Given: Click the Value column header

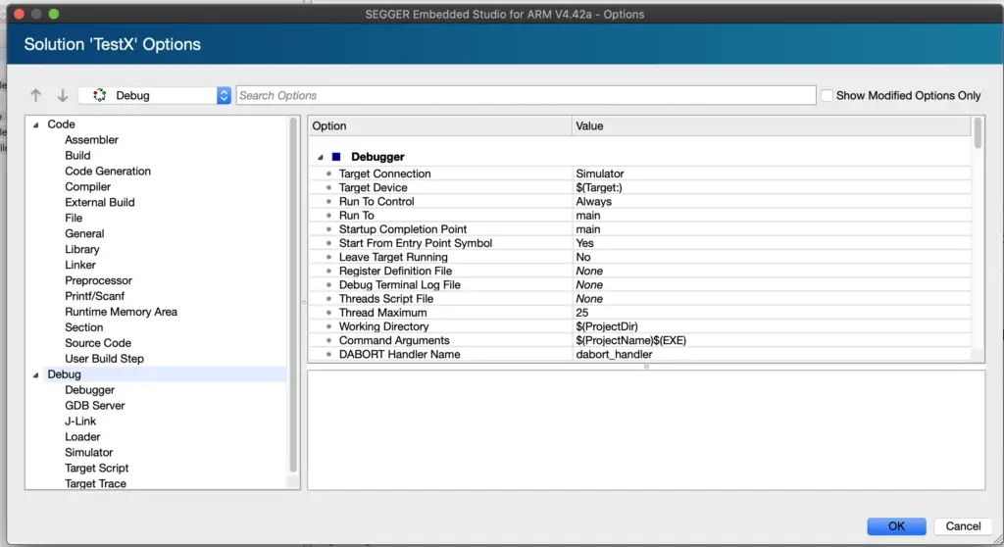Looking at the screenshot, I should pos(772,126).
